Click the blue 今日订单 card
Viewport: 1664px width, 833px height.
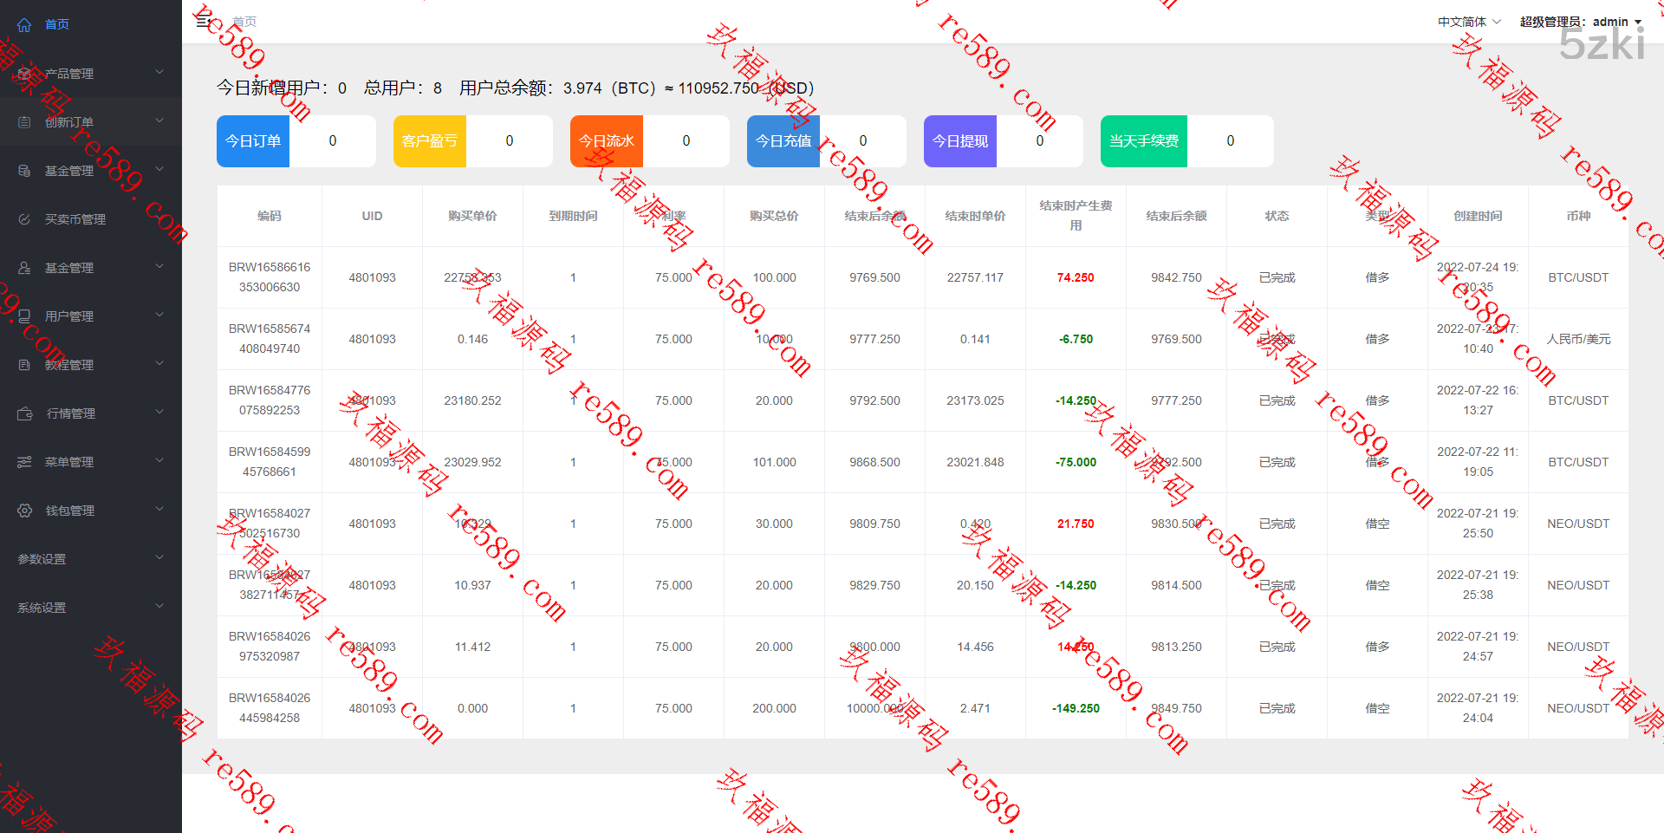[x=253, y=141]
